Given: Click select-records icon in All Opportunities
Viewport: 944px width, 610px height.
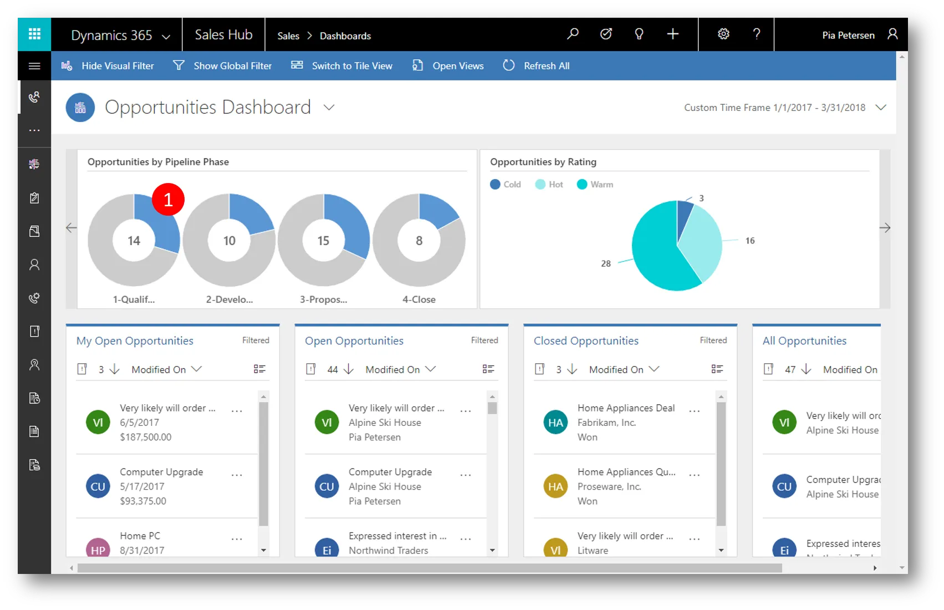Looking at the screenshot, I should tap(768, 369).
